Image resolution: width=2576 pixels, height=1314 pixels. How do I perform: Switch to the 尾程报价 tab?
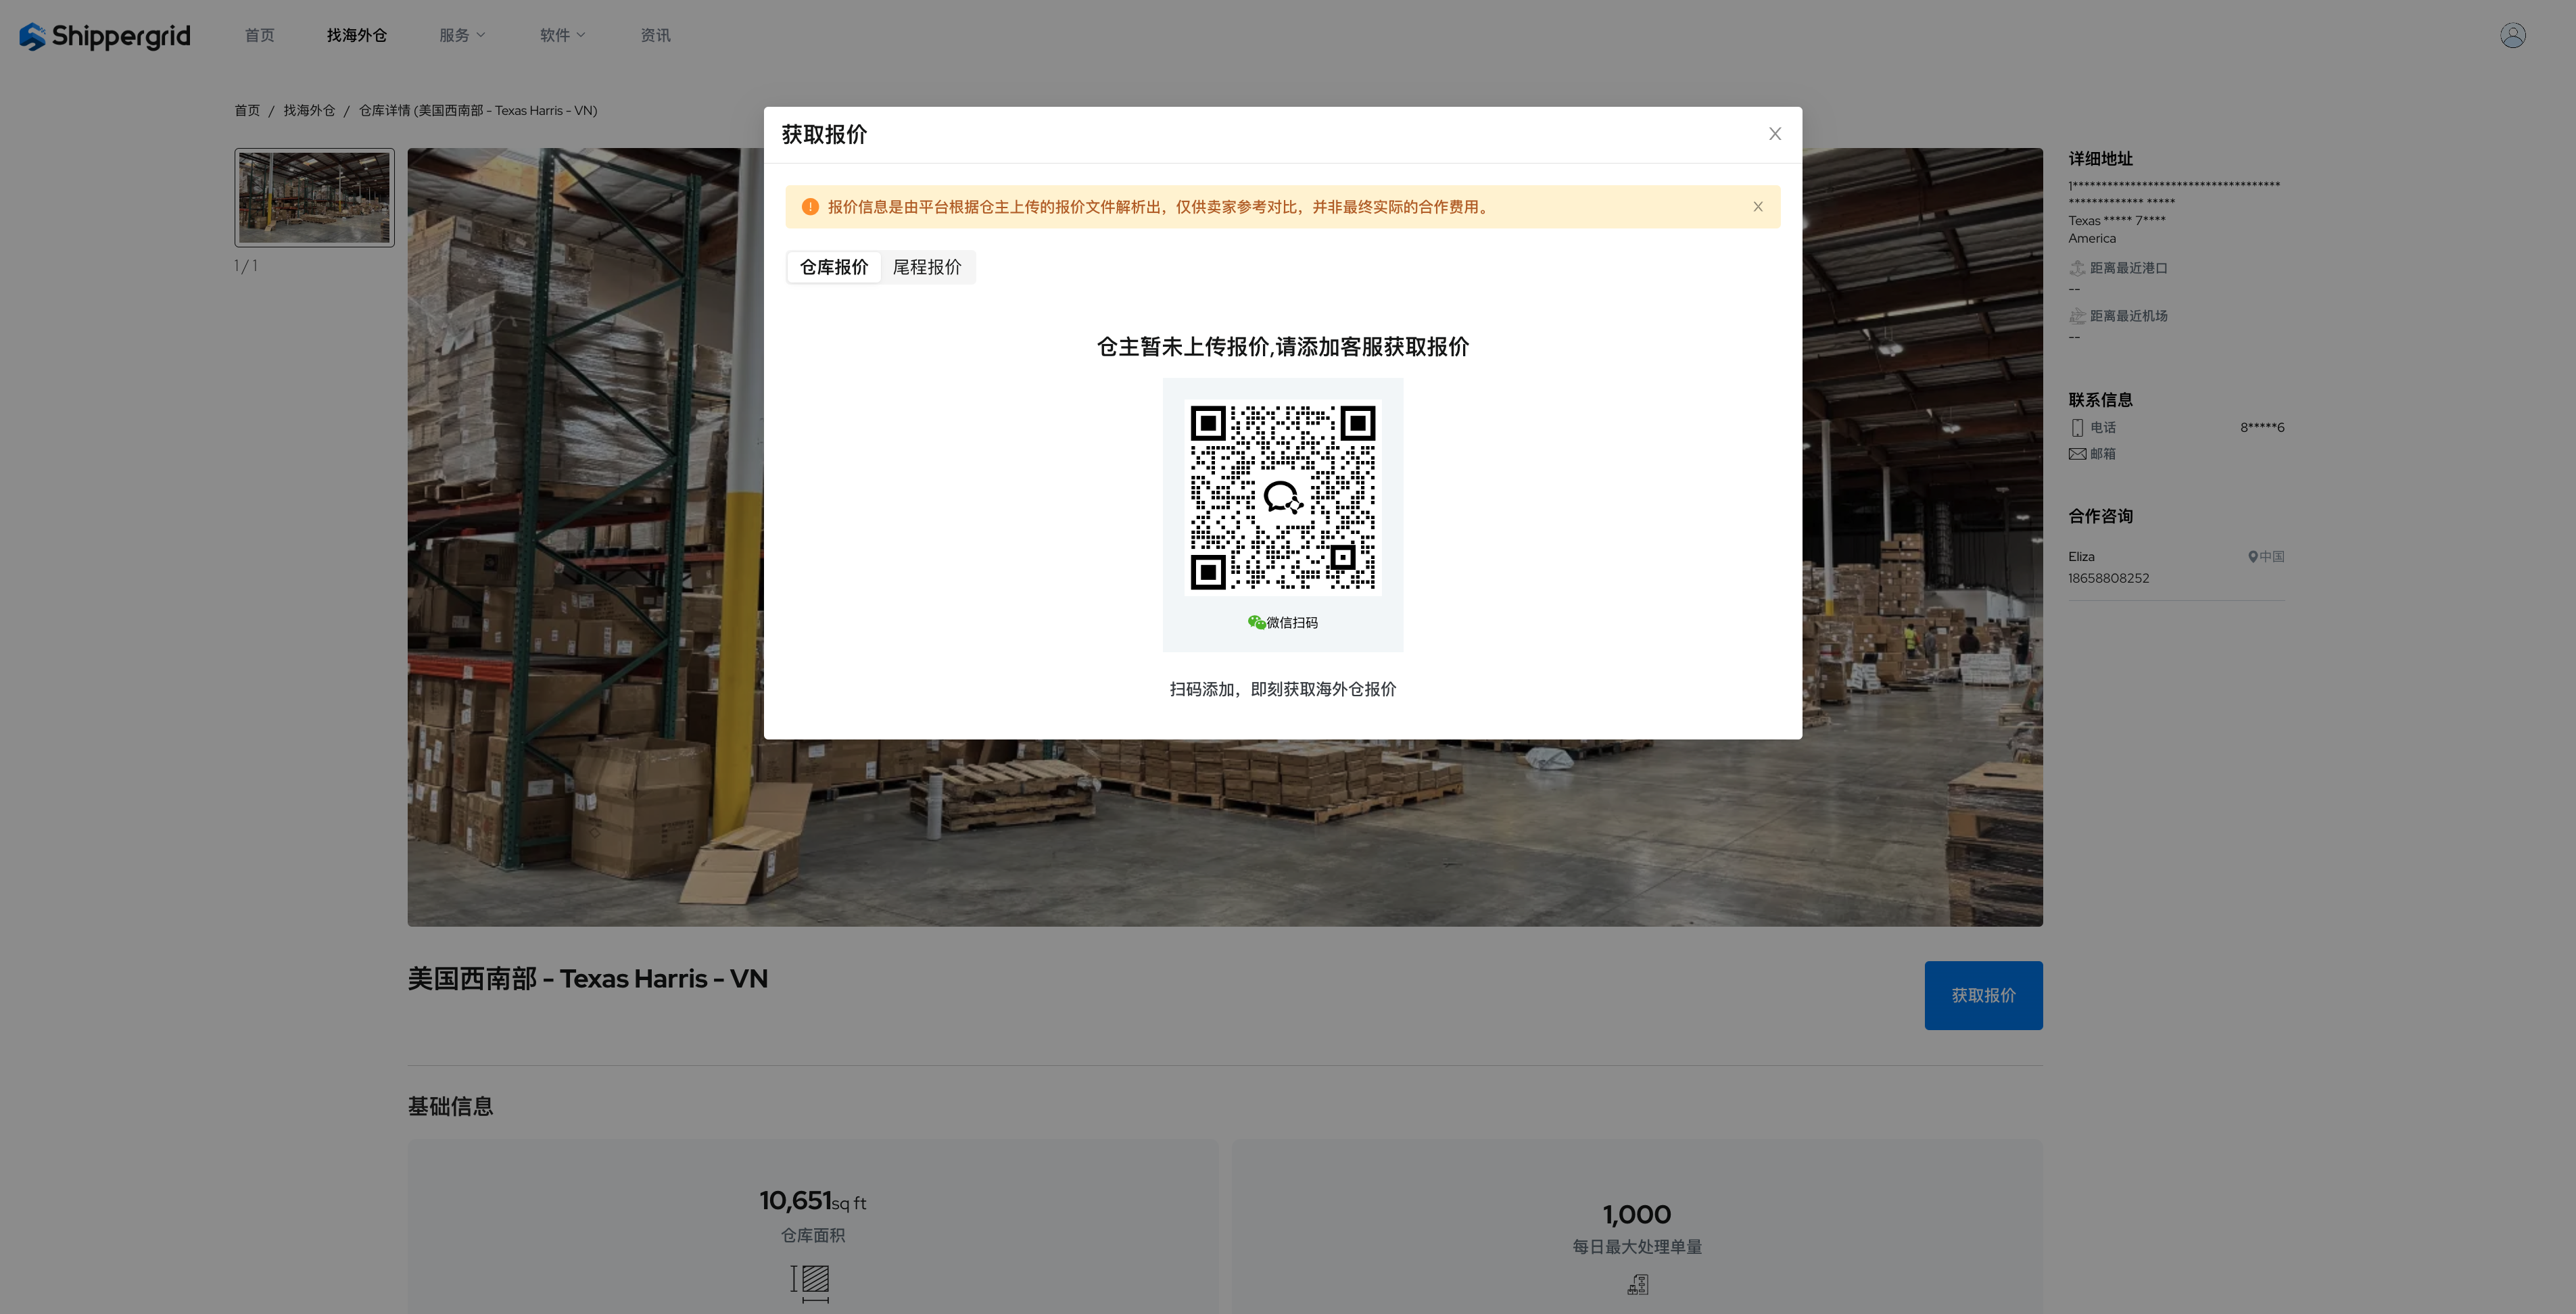[x=926, y=267]
